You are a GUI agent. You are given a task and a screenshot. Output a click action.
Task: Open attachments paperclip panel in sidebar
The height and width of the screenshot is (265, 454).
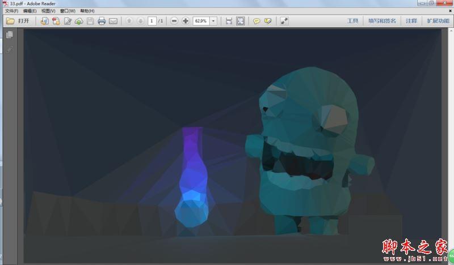(10, 49)
